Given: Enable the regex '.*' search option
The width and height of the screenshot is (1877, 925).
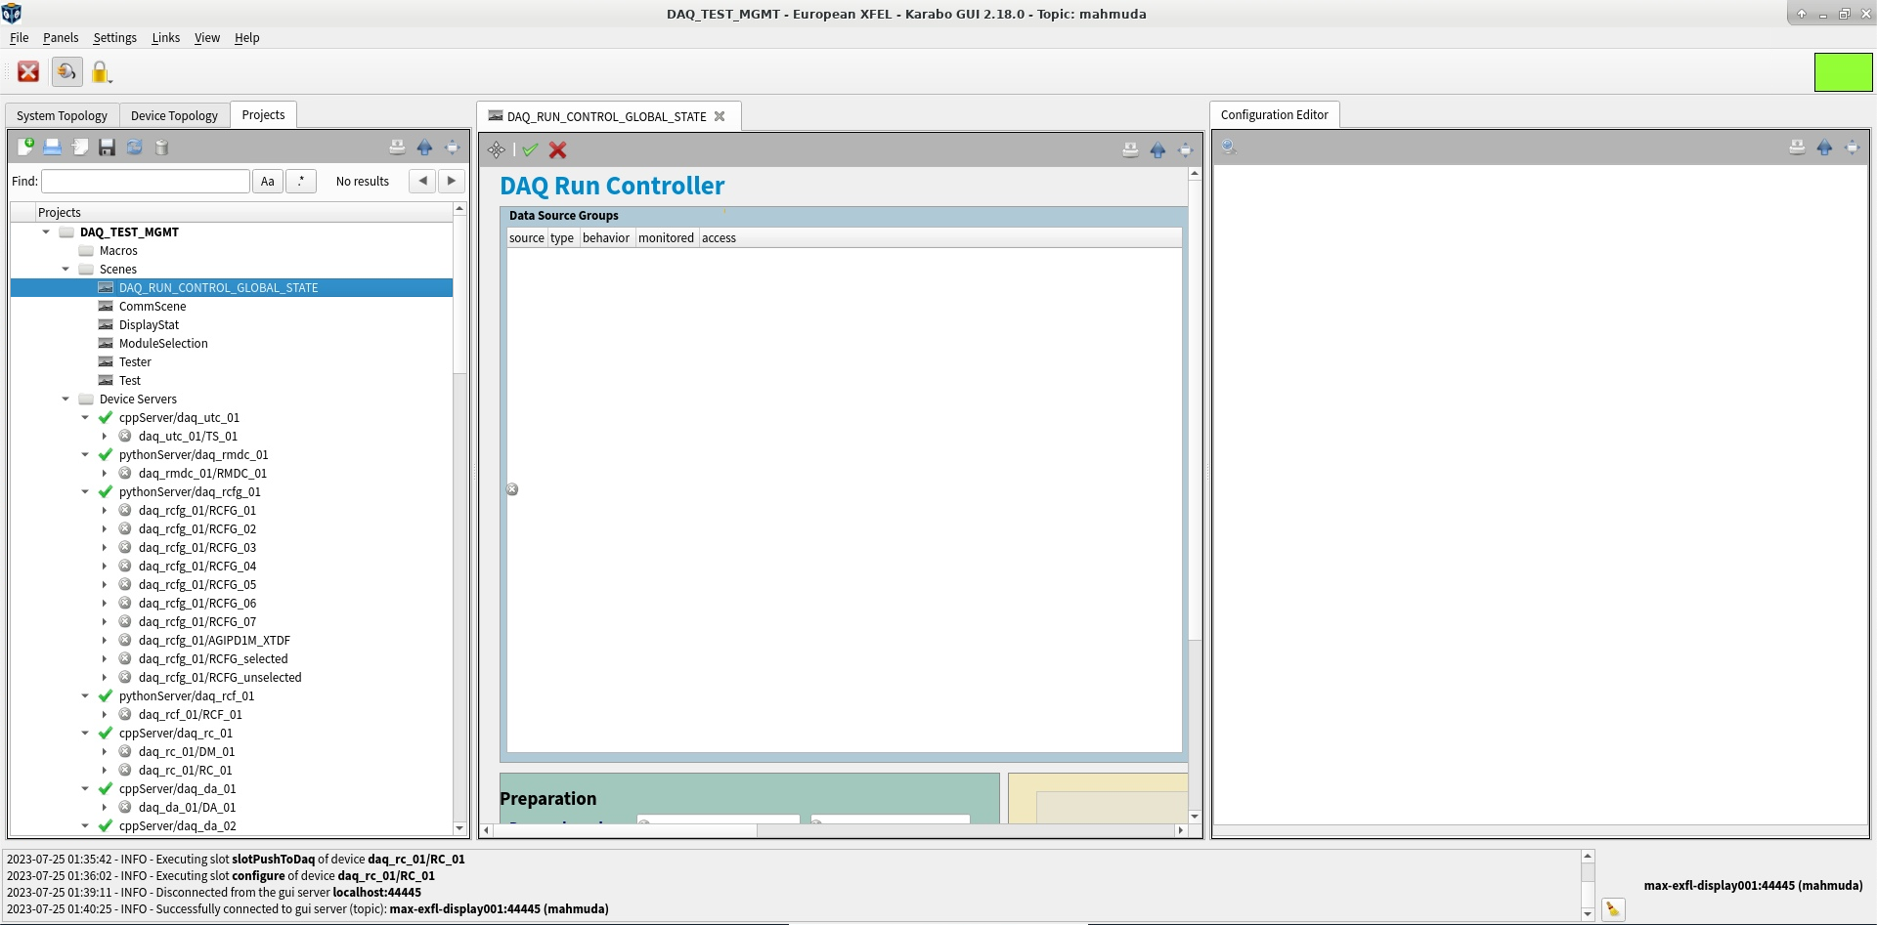Looking at the screenshot, I should (x=301, y=181).
